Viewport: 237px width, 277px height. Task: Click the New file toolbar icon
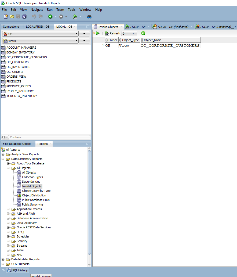pos(6,17)
